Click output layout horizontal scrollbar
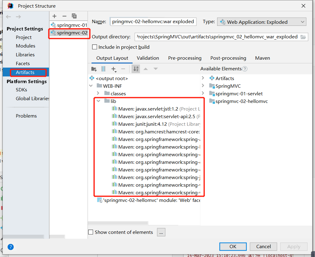This screenshot has width=315, height=257. [118, 223]
